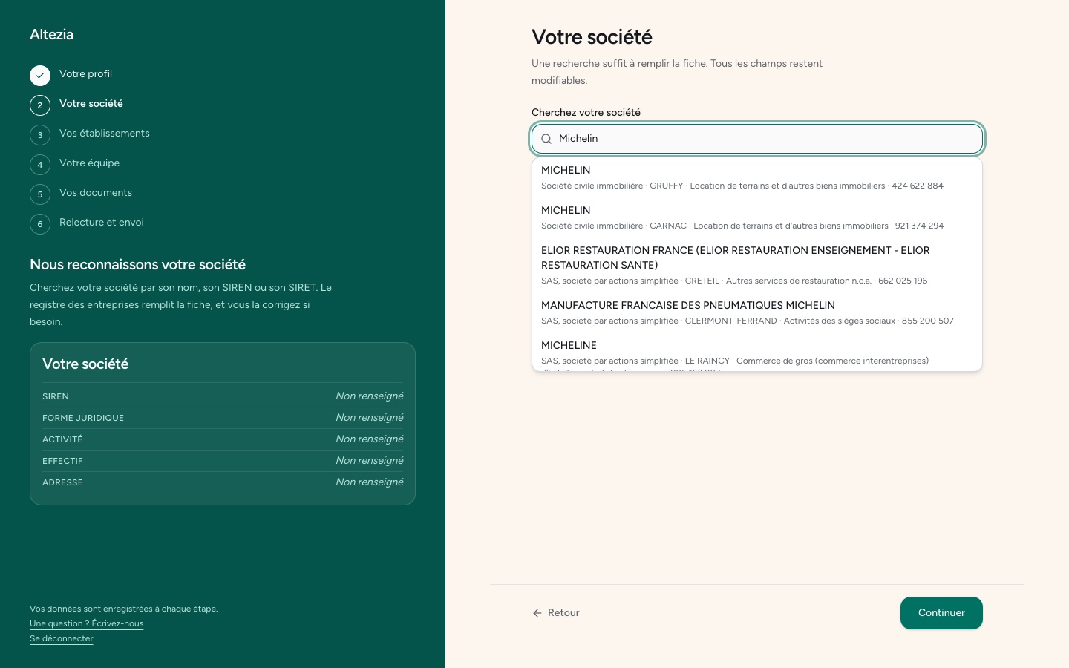This screenshot has width=1069, height=668.
Task: Click step 6 circle, Relecture et envoi
Action: pos(40,224)
